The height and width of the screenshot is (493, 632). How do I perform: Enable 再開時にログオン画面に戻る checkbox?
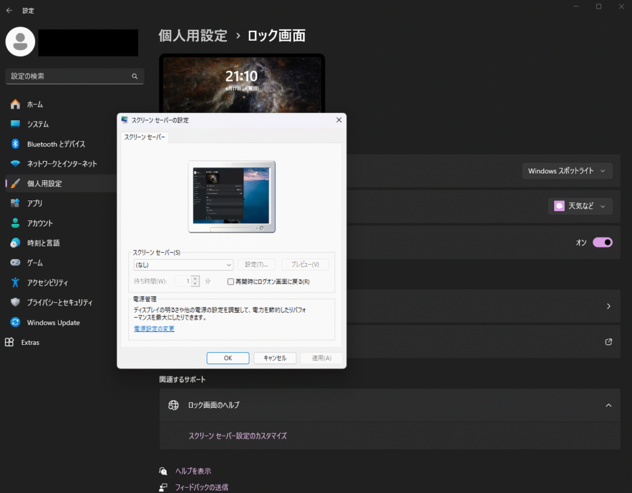(231, 281)
